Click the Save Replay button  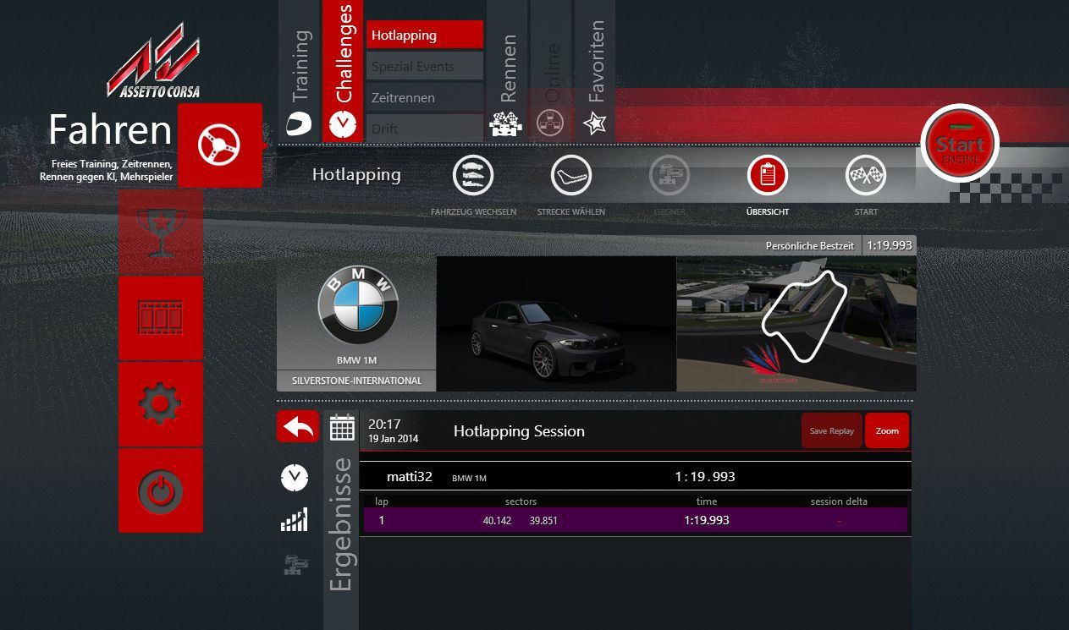pos(831,430)
